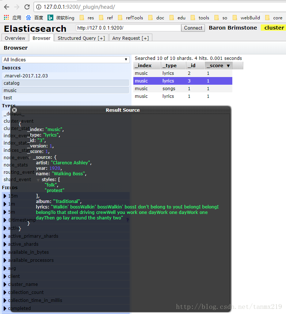This screenshot has height=314, width=286.
Task: Select the node_stats type
Action: point(16,165)
